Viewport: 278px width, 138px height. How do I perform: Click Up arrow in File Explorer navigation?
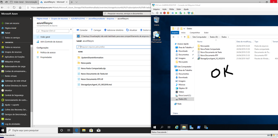point(184,37)
